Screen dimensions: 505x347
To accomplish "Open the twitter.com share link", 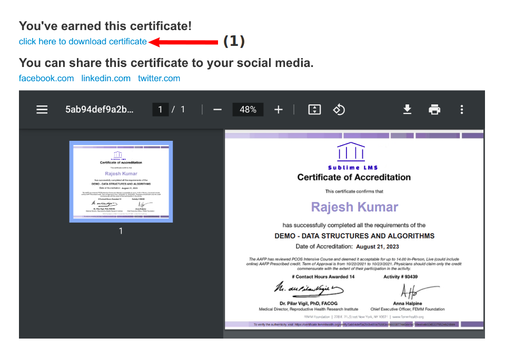I will pyautogui.click(x=159, y=78).
